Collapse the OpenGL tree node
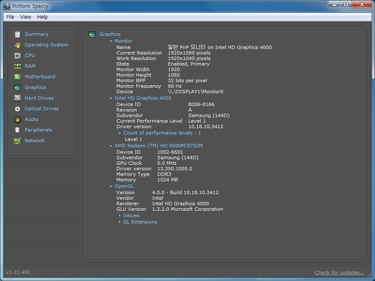Screen dimensions: 375x281 [x=111, y=186]
